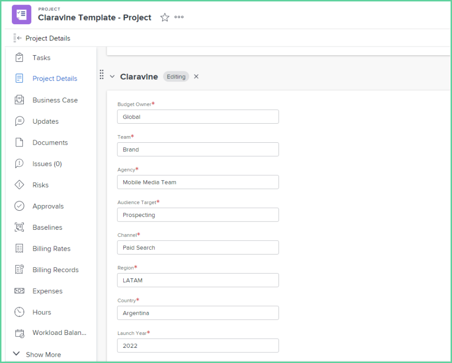Click the Claravine Template - Project title
Image resolution: width=452 pixels, height=363 pixels.
click(95, 18)
